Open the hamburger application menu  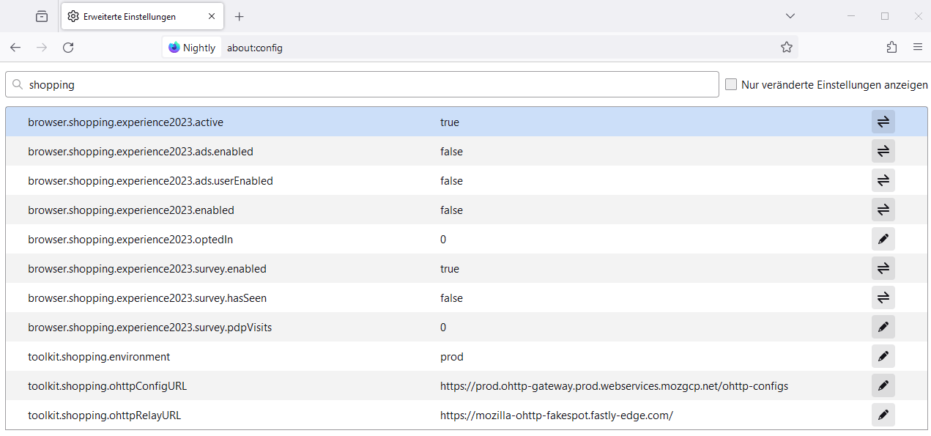pos(917,47)
